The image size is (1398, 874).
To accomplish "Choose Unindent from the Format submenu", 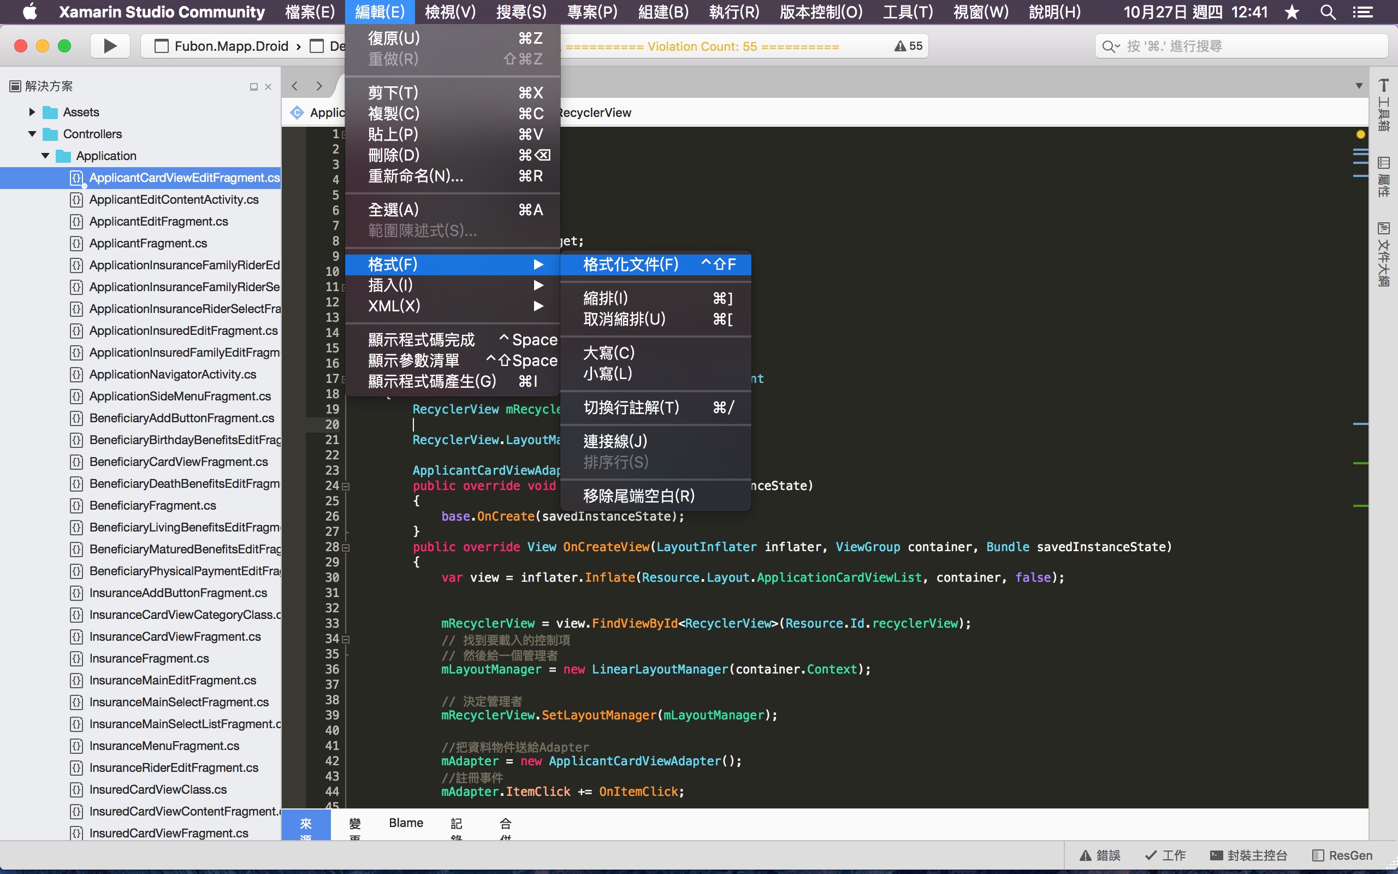I will [x=656, y=320].
